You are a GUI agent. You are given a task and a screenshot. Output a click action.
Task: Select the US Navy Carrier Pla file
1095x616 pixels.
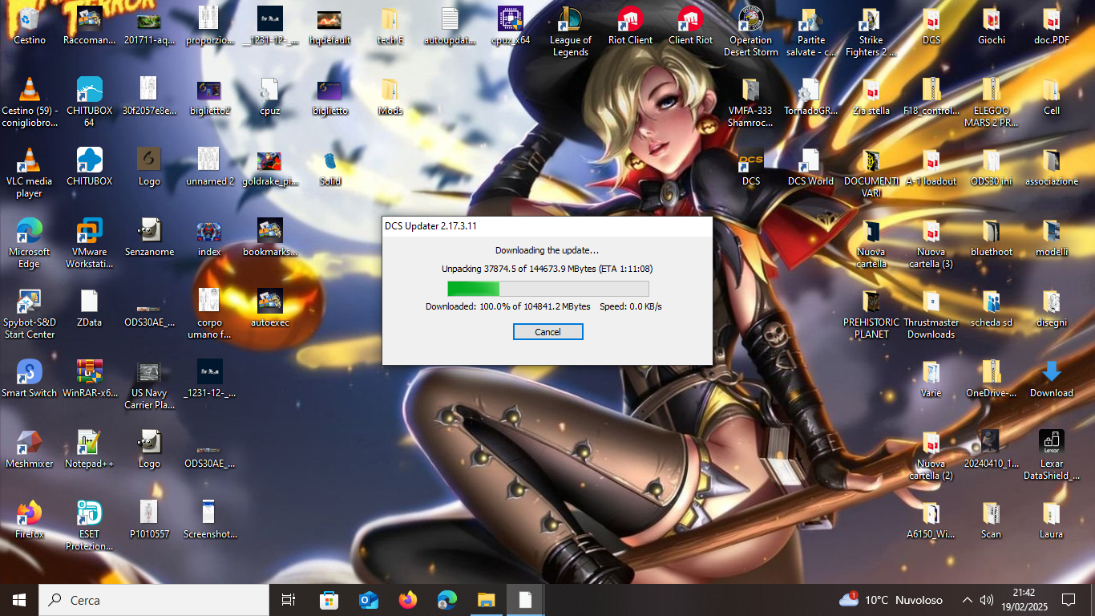[x=149, y=384]
